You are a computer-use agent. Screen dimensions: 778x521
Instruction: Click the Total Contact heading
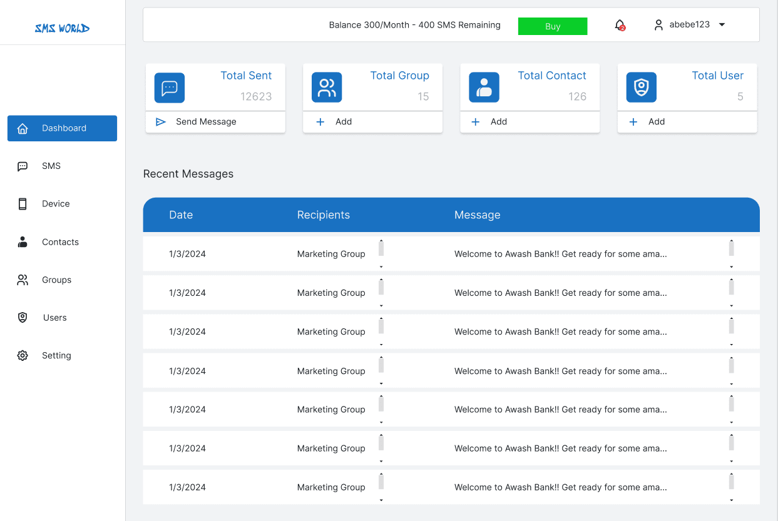(x=552, y=76)
